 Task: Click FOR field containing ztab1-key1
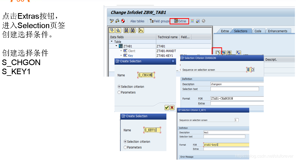point(226,145)
